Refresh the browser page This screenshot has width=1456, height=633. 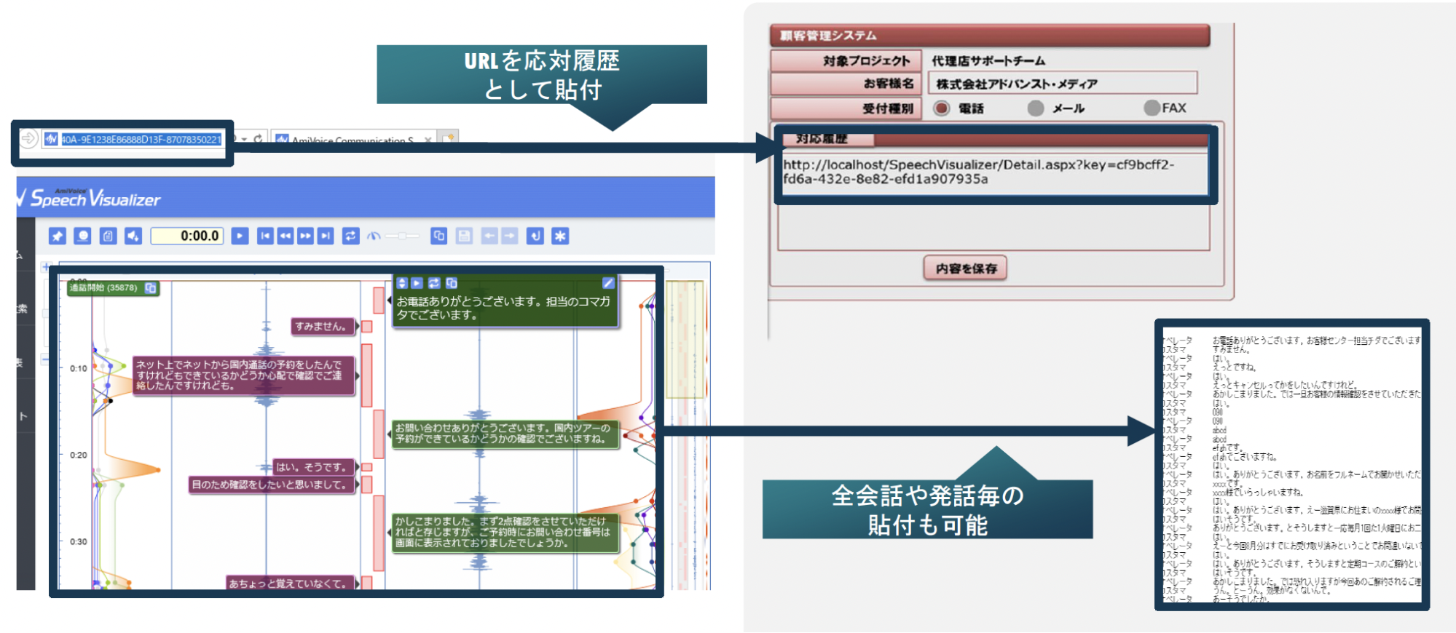(x=258, y=138)
